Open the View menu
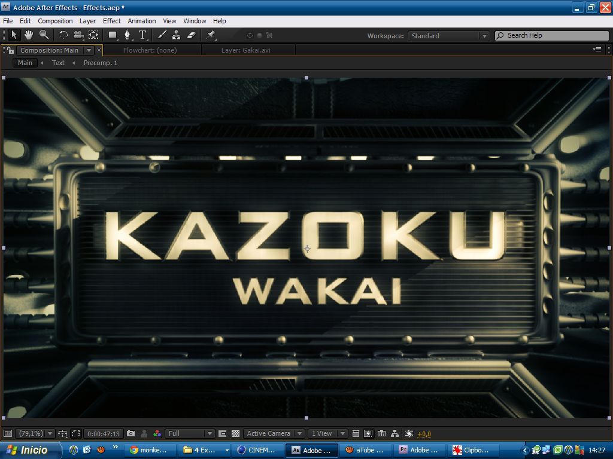The image size is (613, 459). pyautogui.click(x=169, y=21)
